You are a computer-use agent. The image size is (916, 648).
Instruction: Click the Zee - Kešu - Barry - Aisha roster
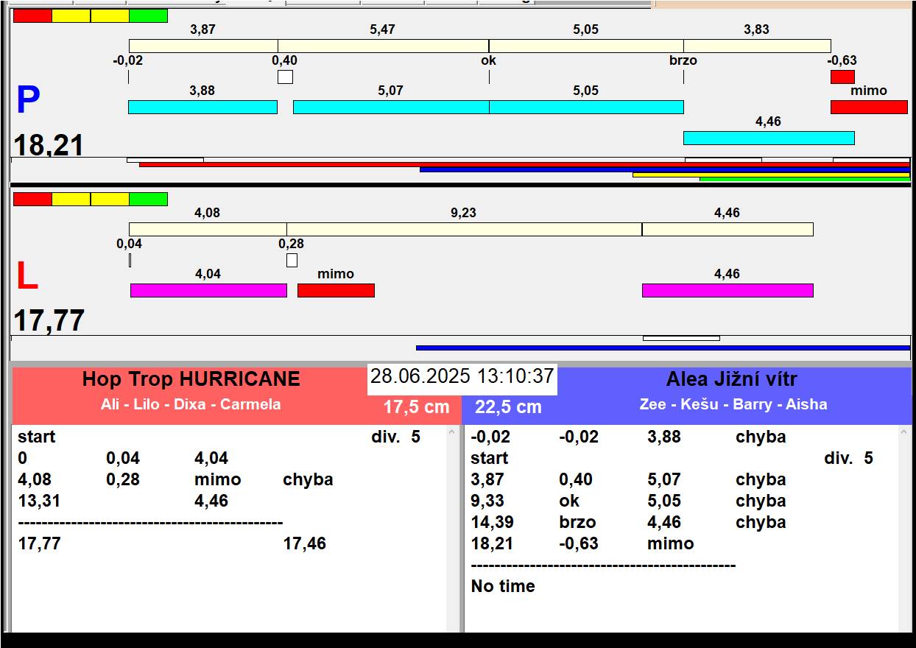pyautogui.click(x=733, y=404)
